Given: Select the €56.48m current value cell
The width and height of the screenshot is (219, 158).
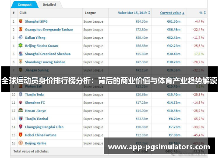Looking at the screenshot, I should [x=173, y=30].
